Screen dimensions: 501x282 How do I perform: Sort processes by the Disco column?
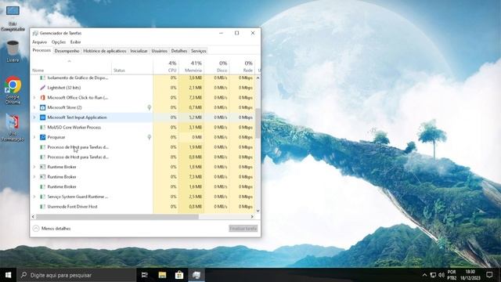pyautogui.click(x=217, y=66)
